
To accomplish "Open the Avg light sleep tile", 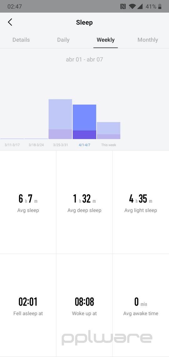I will (x=141, y=202).
